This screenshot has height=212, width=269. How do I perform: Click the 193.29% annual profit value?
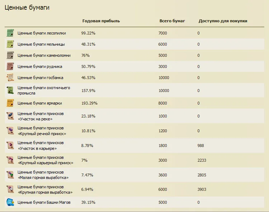[x=89, y=103]
